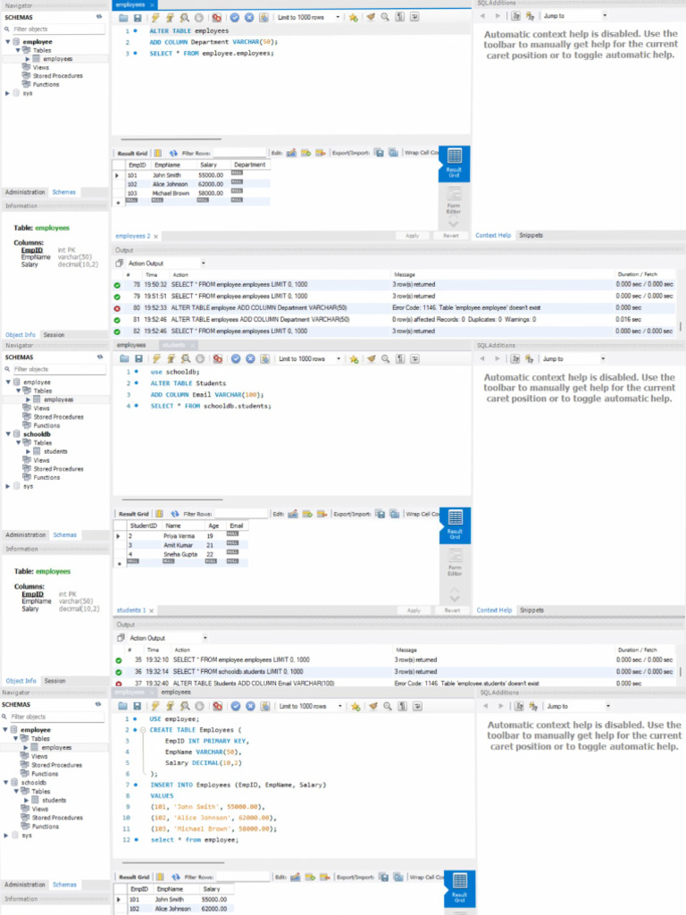The height and width of the screenshot is (915, 686).
Task: Select John Smith cell in Department result grid
Action: (x=167, y=175)
